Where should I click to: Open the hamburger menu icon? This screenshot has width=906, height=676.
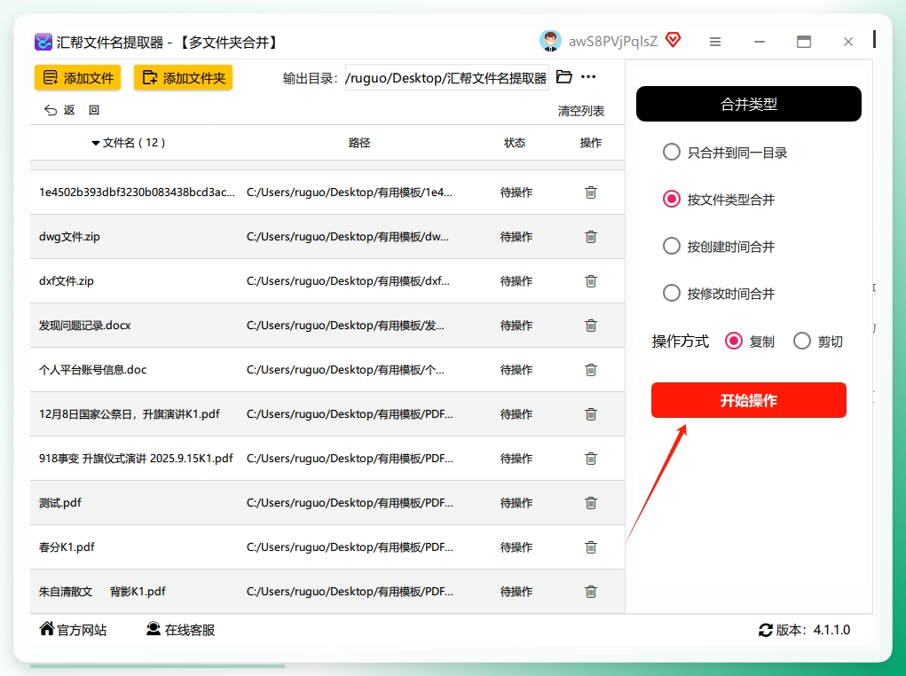[x=715, y=42]
